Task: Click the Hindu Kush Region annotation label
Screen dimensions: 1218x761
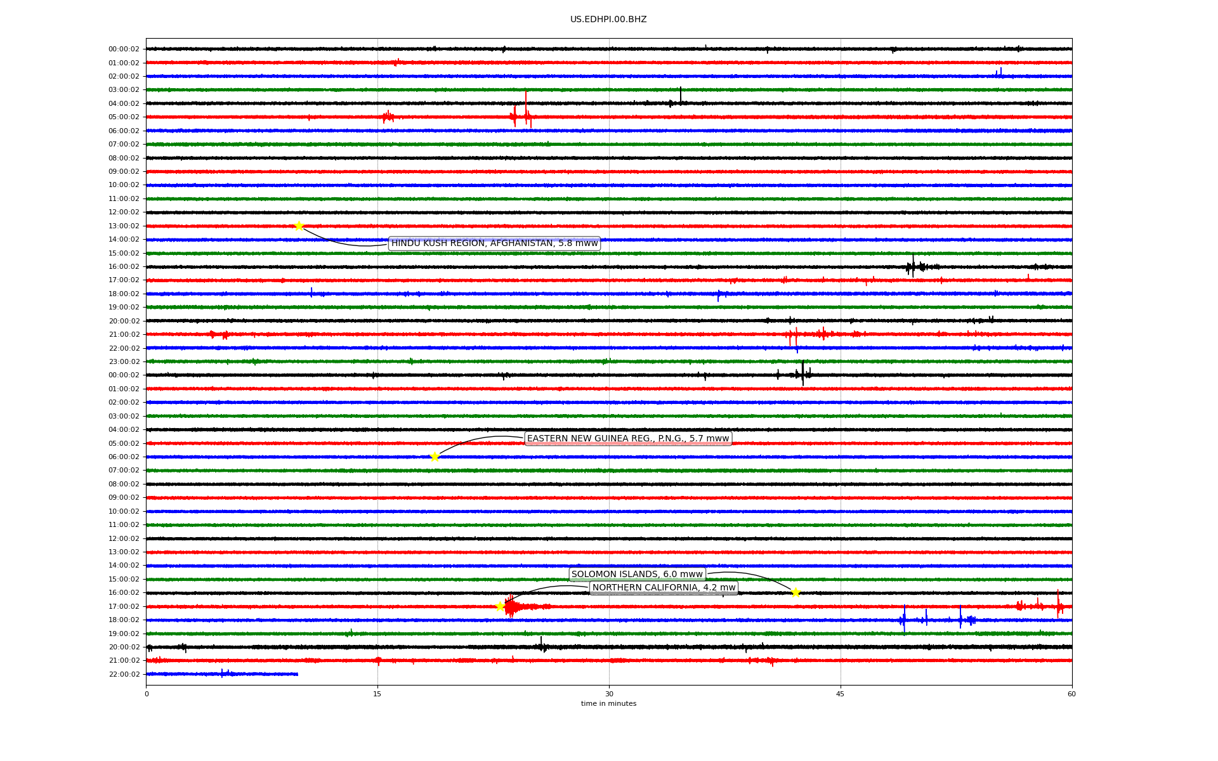Action: click(494, 244)
